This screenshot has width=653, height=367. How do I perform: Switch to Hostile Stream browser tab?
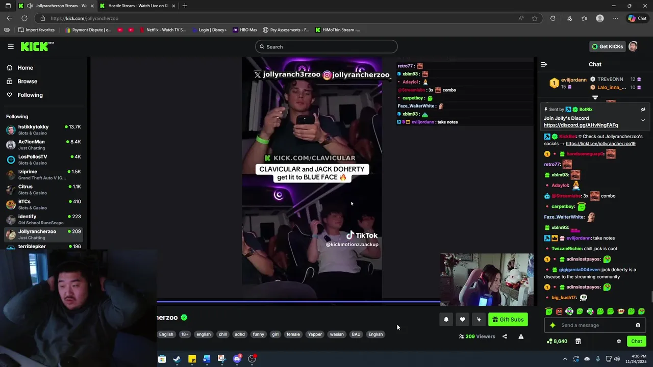pyautogui.click(x=138, y=6)
